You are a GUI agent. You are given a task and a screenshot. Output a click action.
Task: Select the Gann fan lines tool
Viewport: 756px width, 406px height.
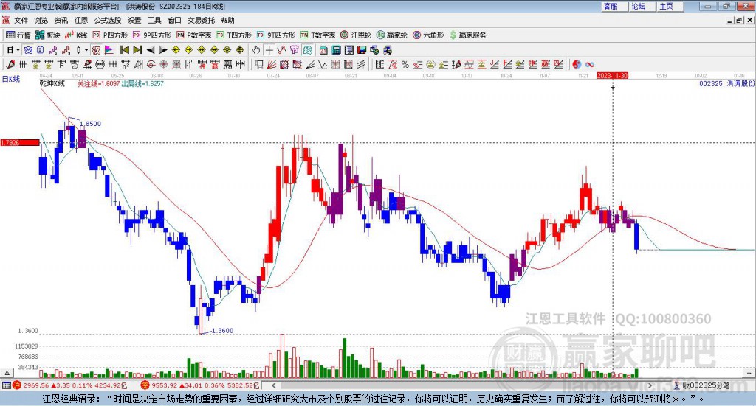click(272, 64)
